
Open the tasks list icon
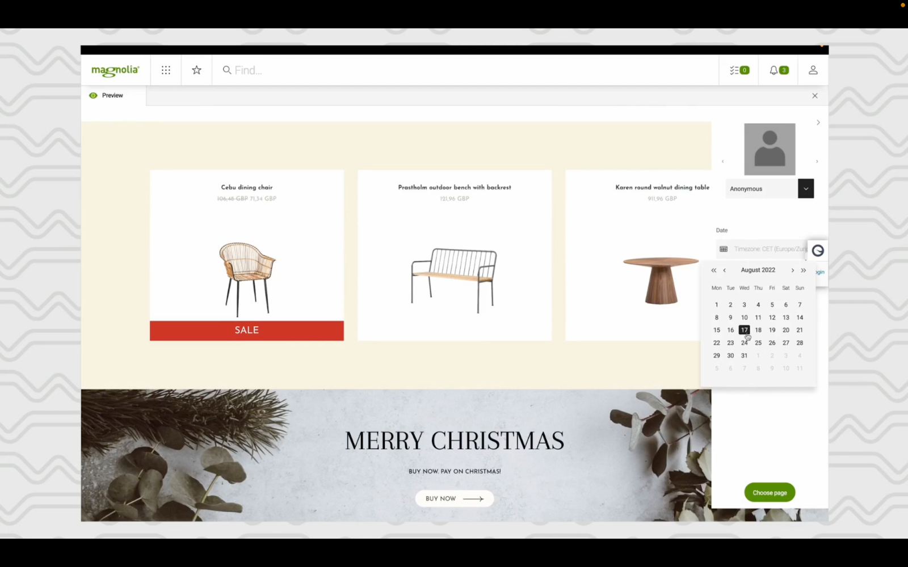coord(739,70)
